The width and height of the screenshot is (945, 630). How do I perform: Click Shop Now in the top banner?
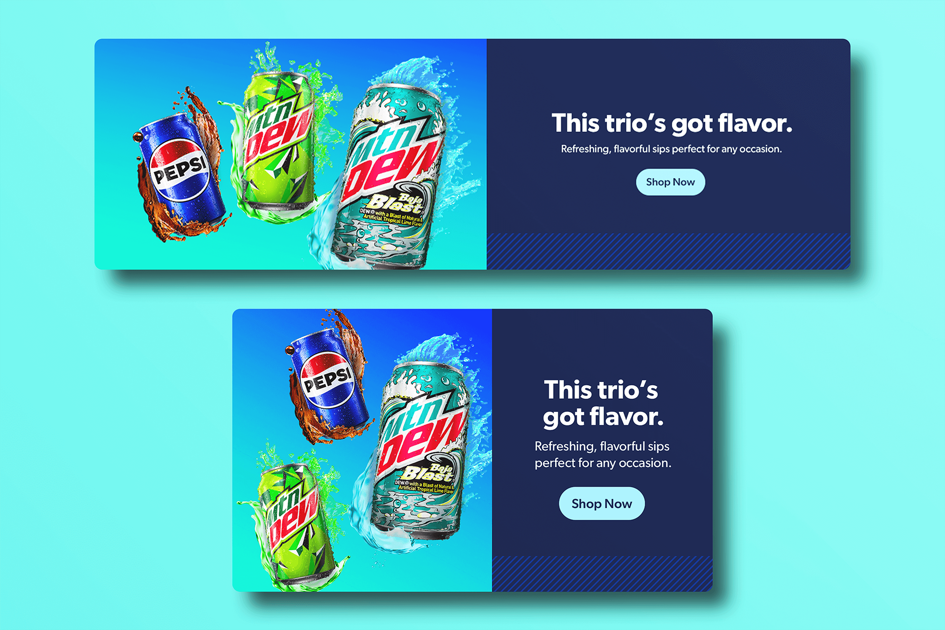tap(670, 182)
